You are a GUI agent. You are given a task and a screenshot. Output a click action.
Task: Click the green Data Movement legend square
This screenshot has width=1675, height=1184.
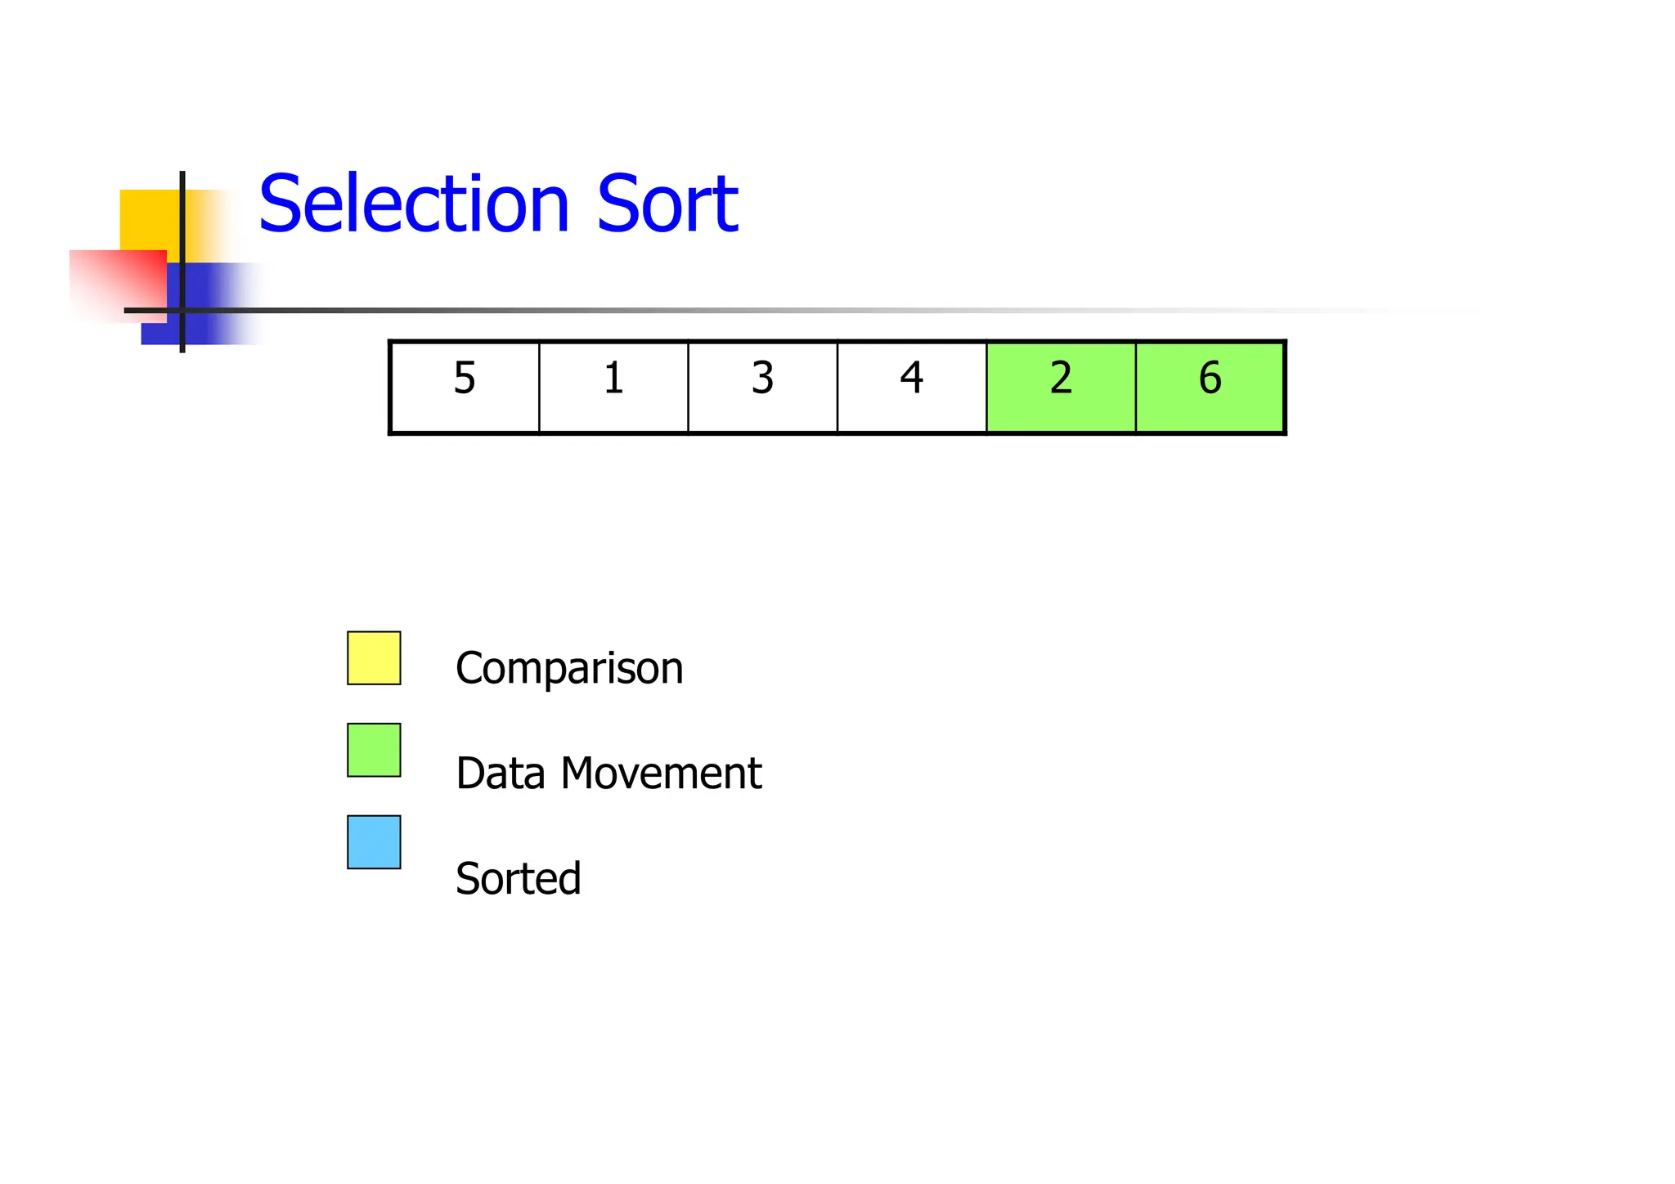tap(374, 750)
